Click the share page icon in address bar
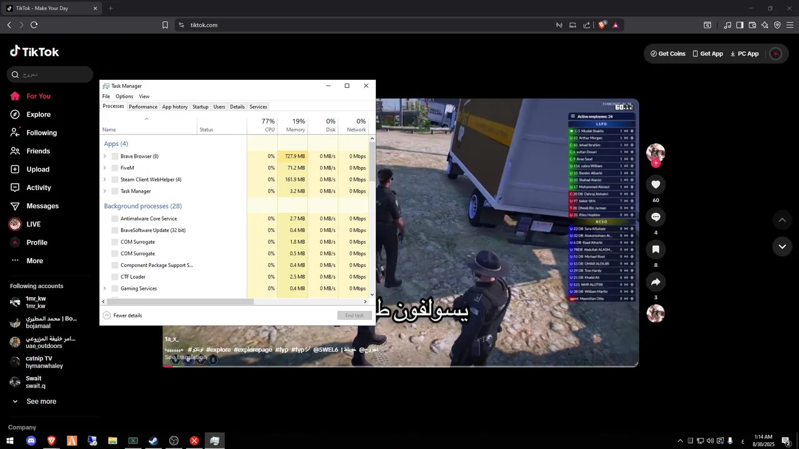The width and height of the screenshot is (799, 449). (587, 25)
